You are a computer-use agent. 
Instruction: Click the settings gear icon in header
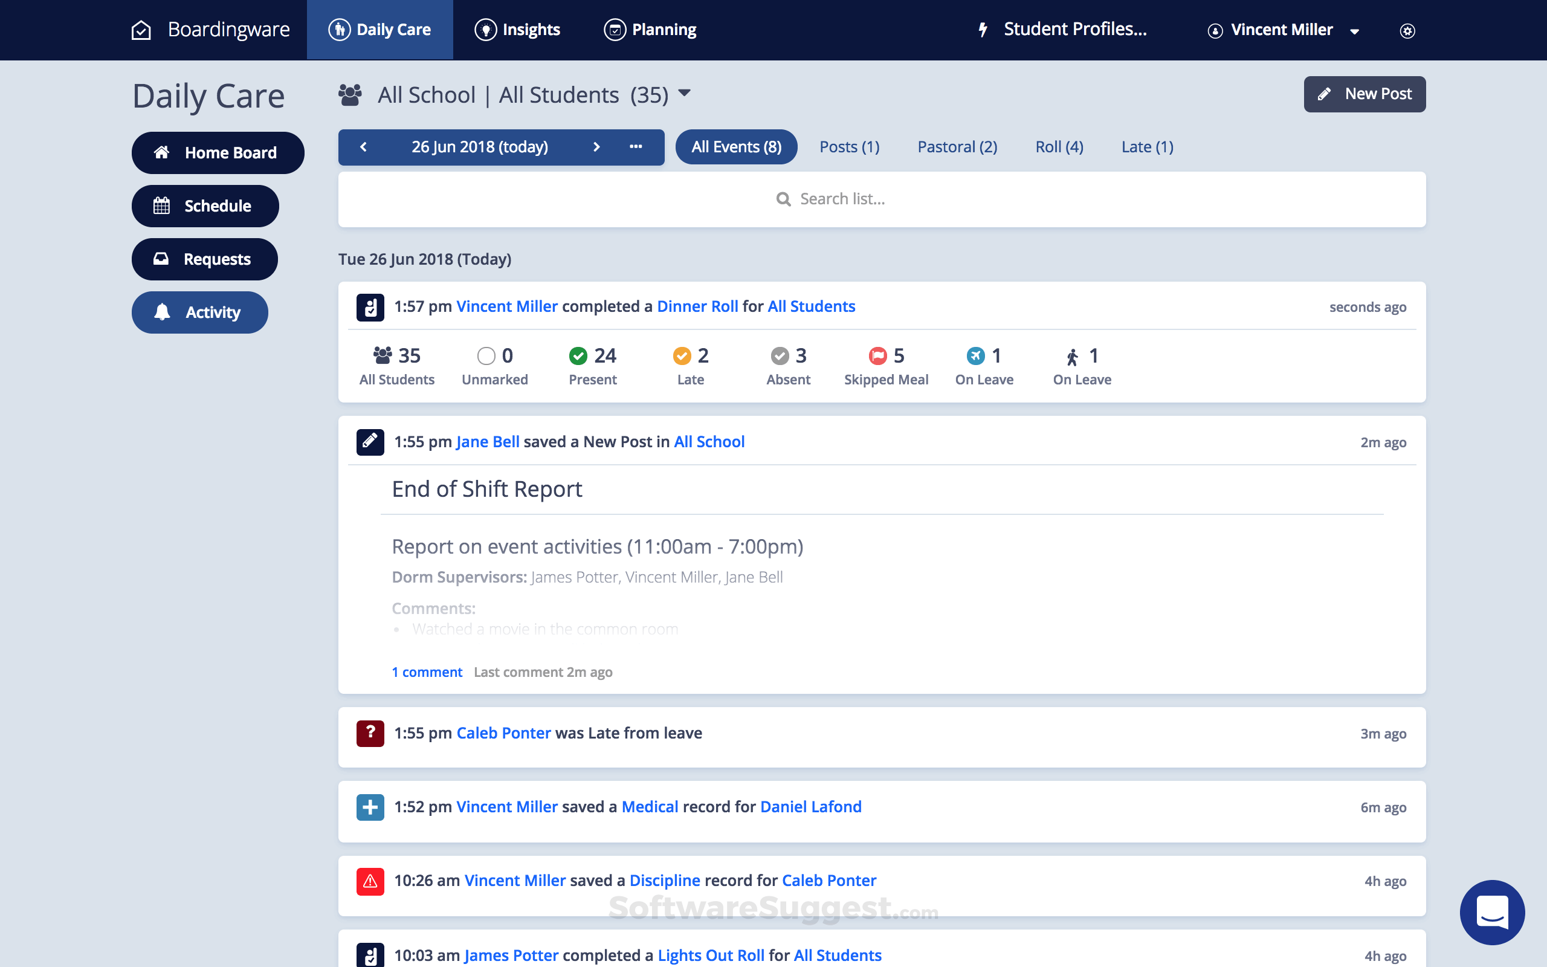click(x=1407, y=31)
